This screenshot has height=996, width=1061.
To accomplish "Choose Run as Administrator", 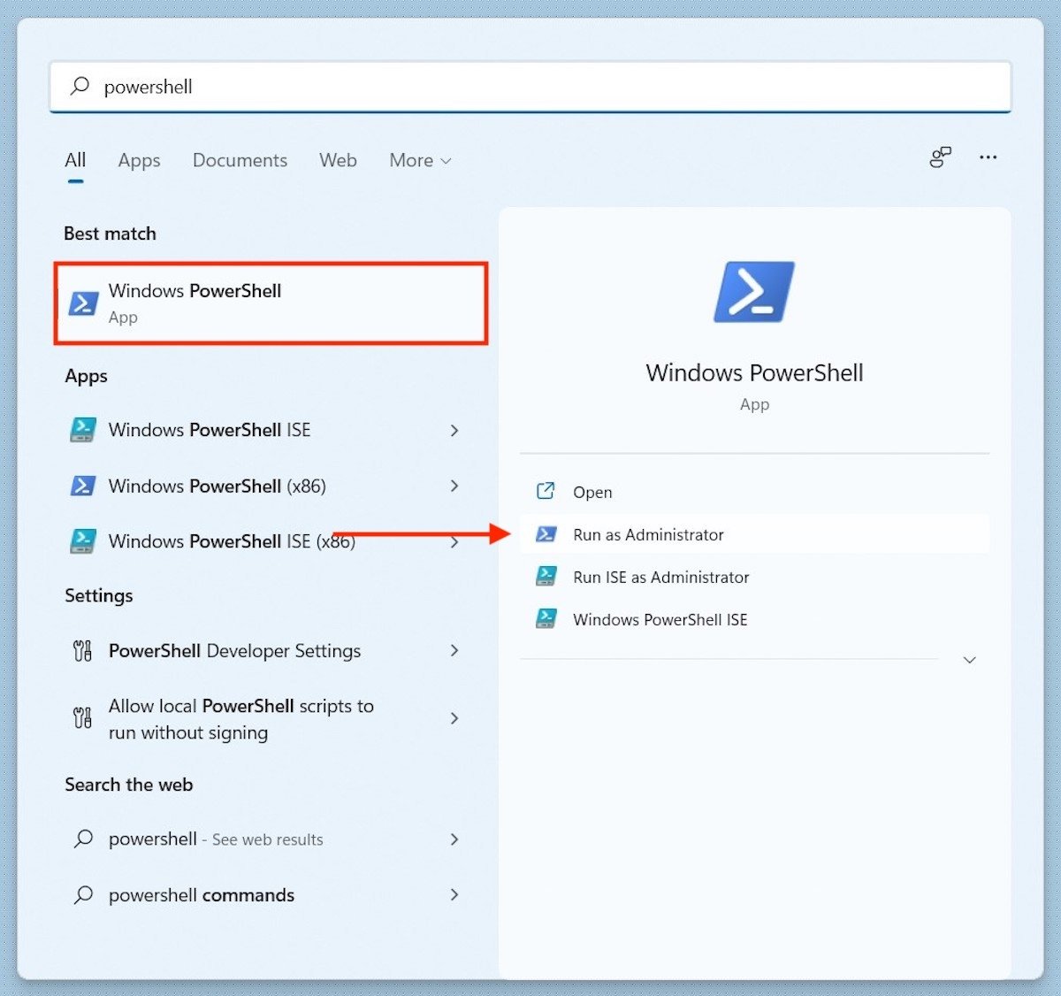I will (754, 534).
